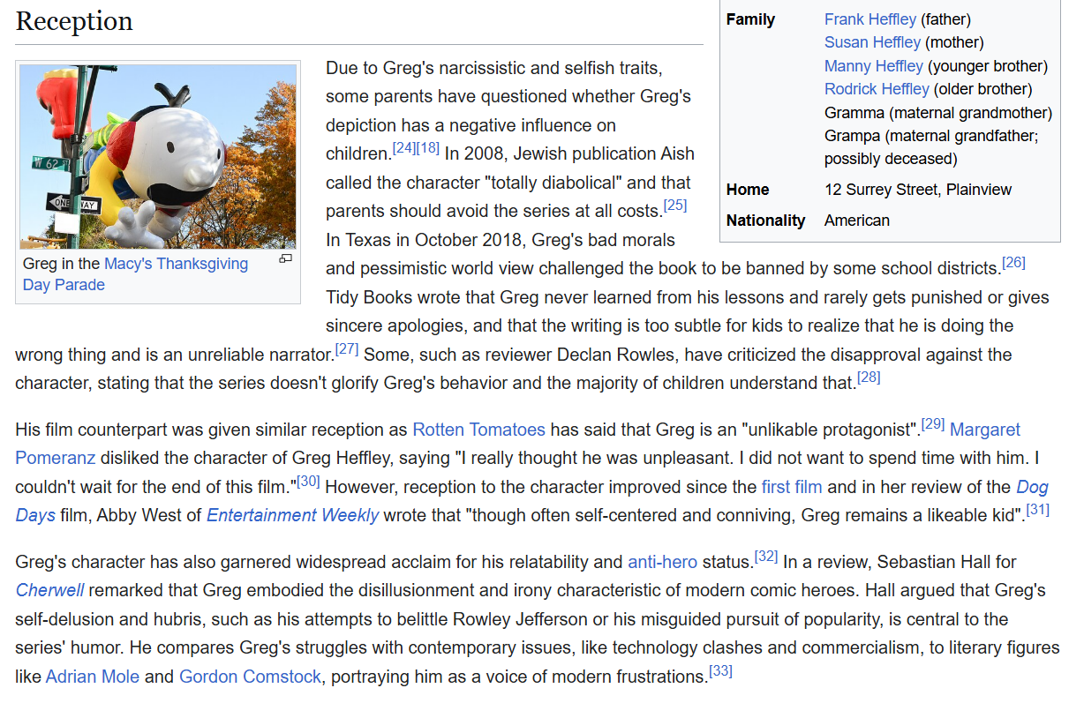The width and height of the screenshot is (1084, 718).
Task: Open Manny Heffley article link
Action: coord(874,66)
